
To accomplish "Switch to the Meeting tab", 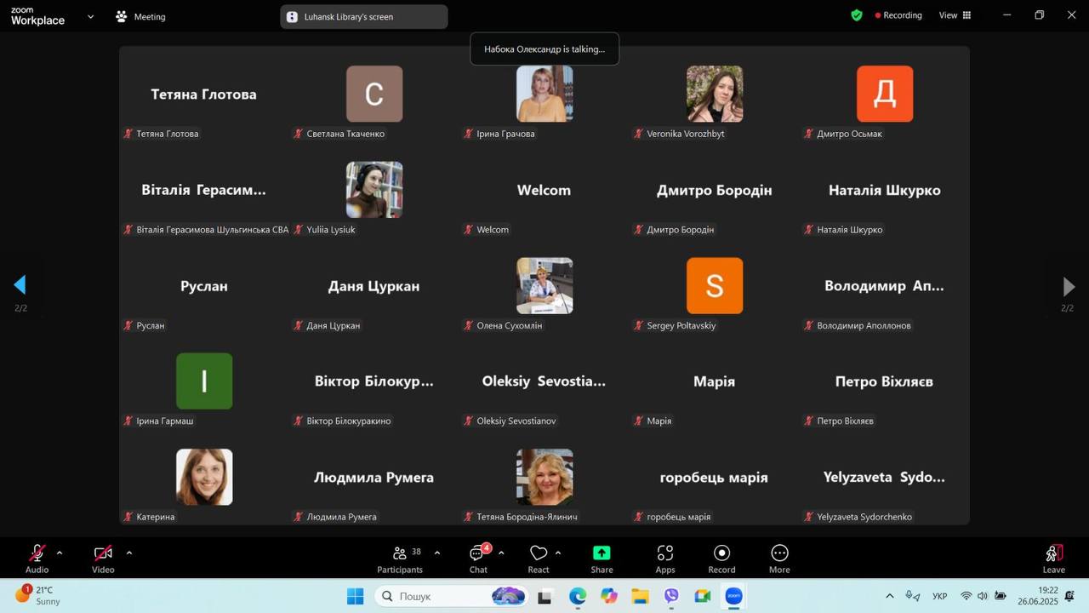I will [141, 16].
